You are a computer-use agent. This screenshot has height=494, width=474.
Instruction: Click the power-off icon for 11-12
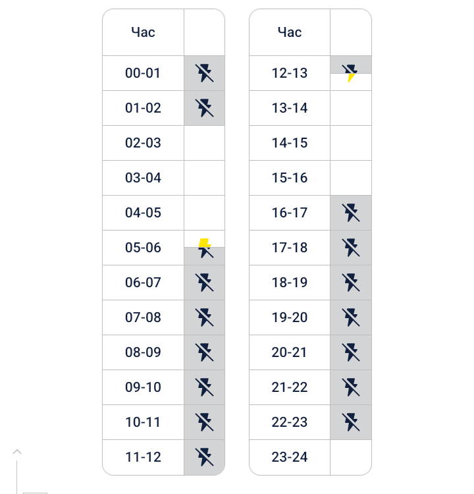(x=205, y=457)
